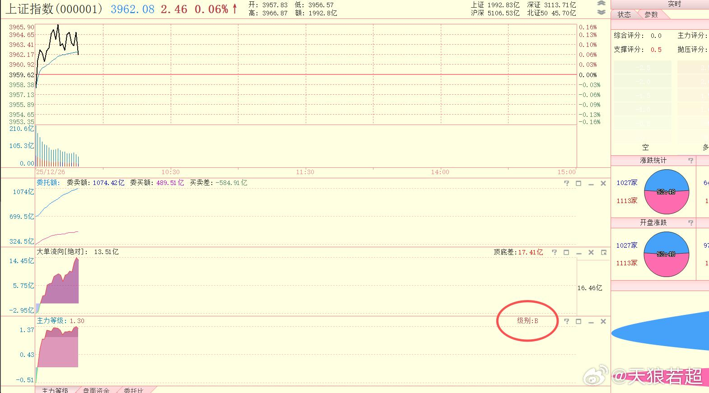This screenshot has width=709, height=393.
Task: Close the 委托额 panel
Action: point(603,183)
